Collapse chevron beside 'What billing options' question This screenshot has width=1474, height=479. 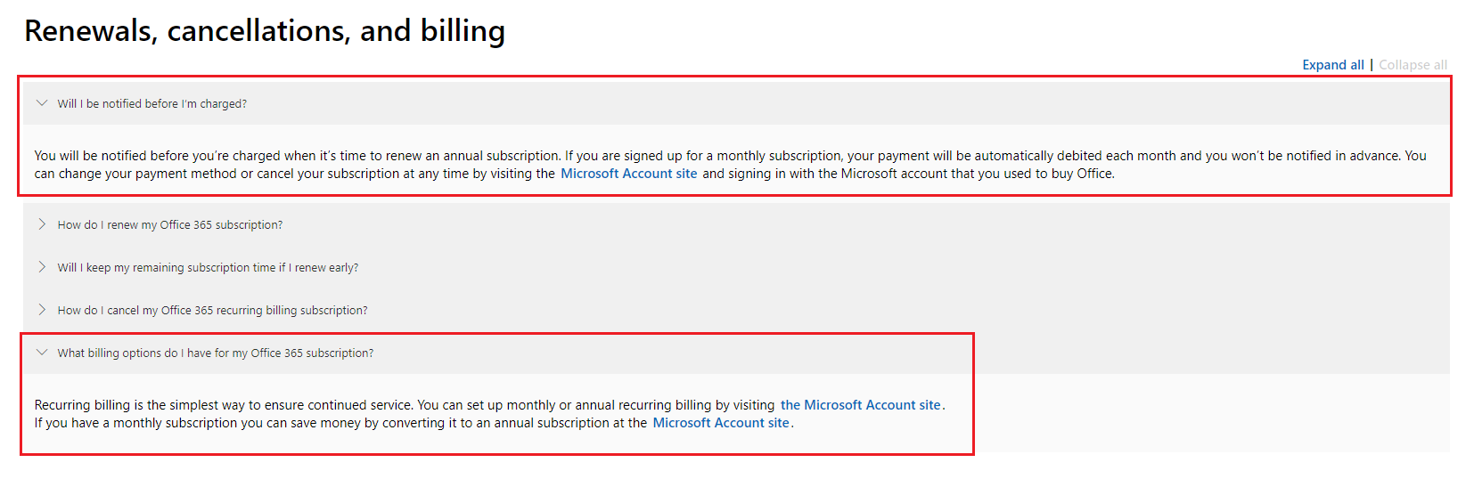(x=41, y=353)
